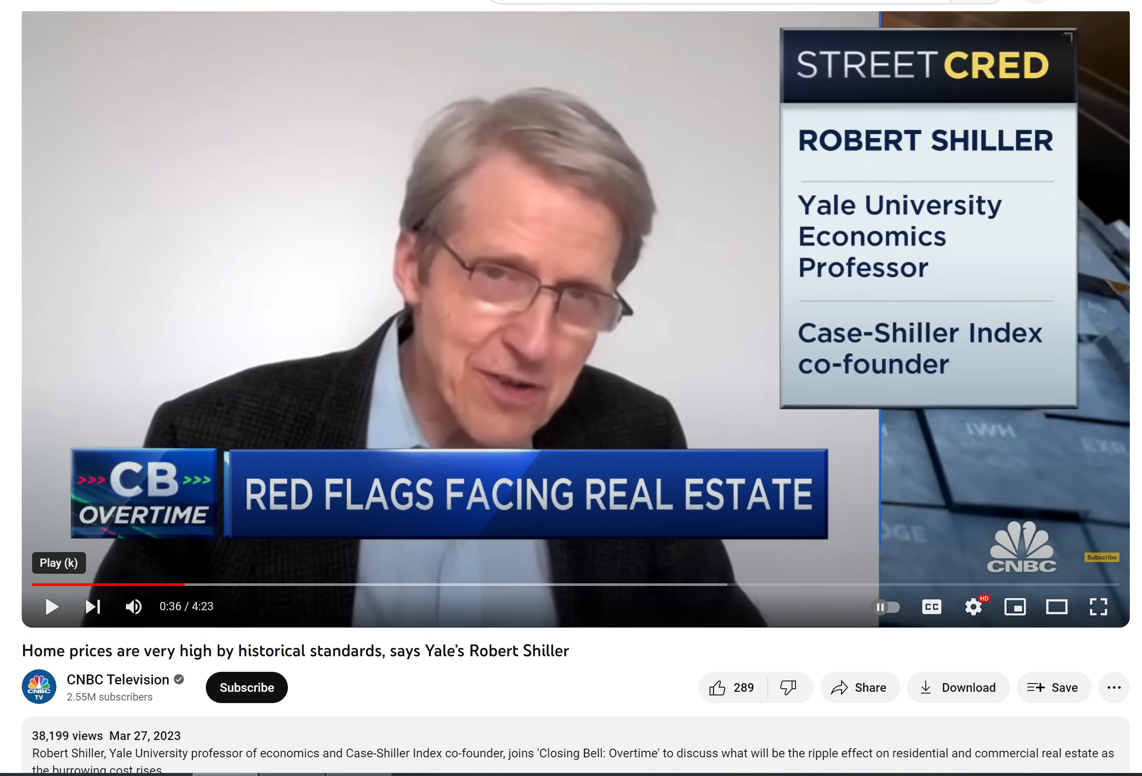Skip to the next video
Screen dimensions: 1142x776
tap(93, 607)
